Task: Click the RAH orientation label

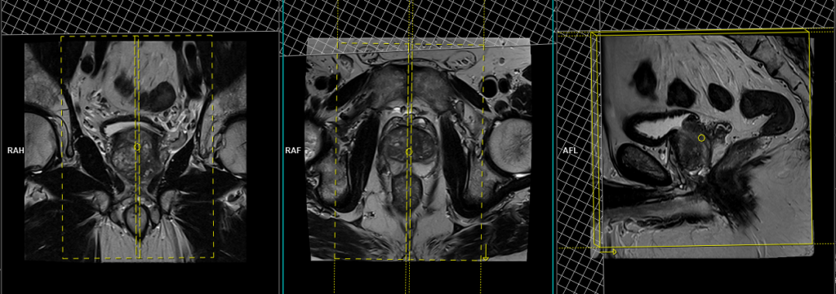Action: pyautogui.click(x=16, y=151)
